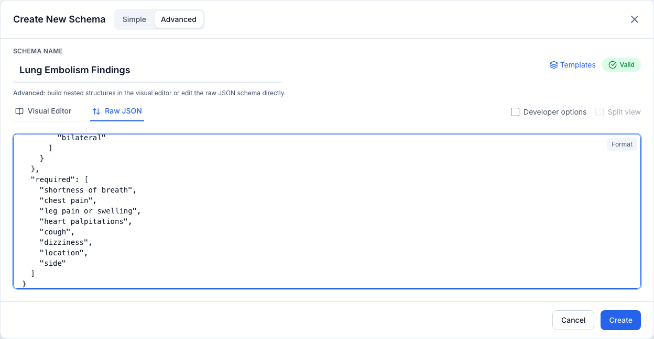Image resolution: width=654 pixels, height=339 pixels.
Task: Click inside the raw JSON editor area
Action: pos(327,211)
